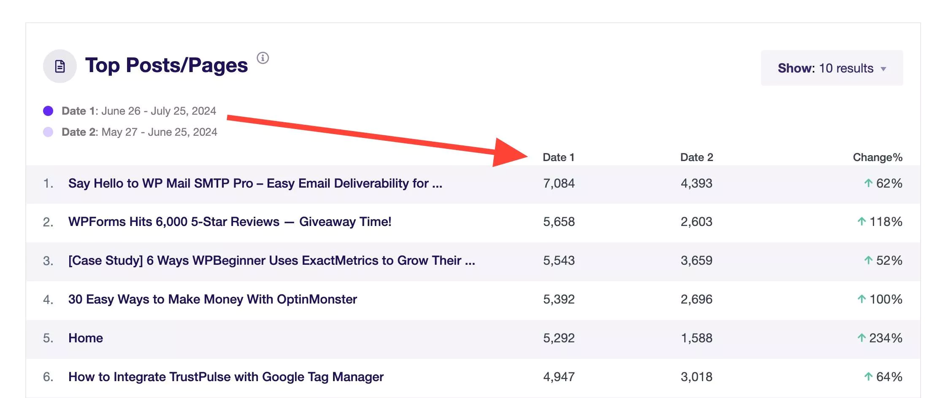This screenshot has height=398, width=948.
Task: Click the dropdown arrow in Show results
Action: (x=883, y=69)
